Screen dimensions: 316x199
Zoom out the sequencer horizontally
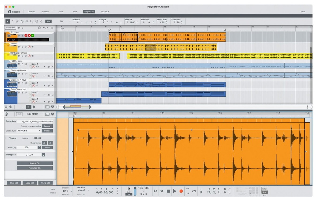(6, 107)
